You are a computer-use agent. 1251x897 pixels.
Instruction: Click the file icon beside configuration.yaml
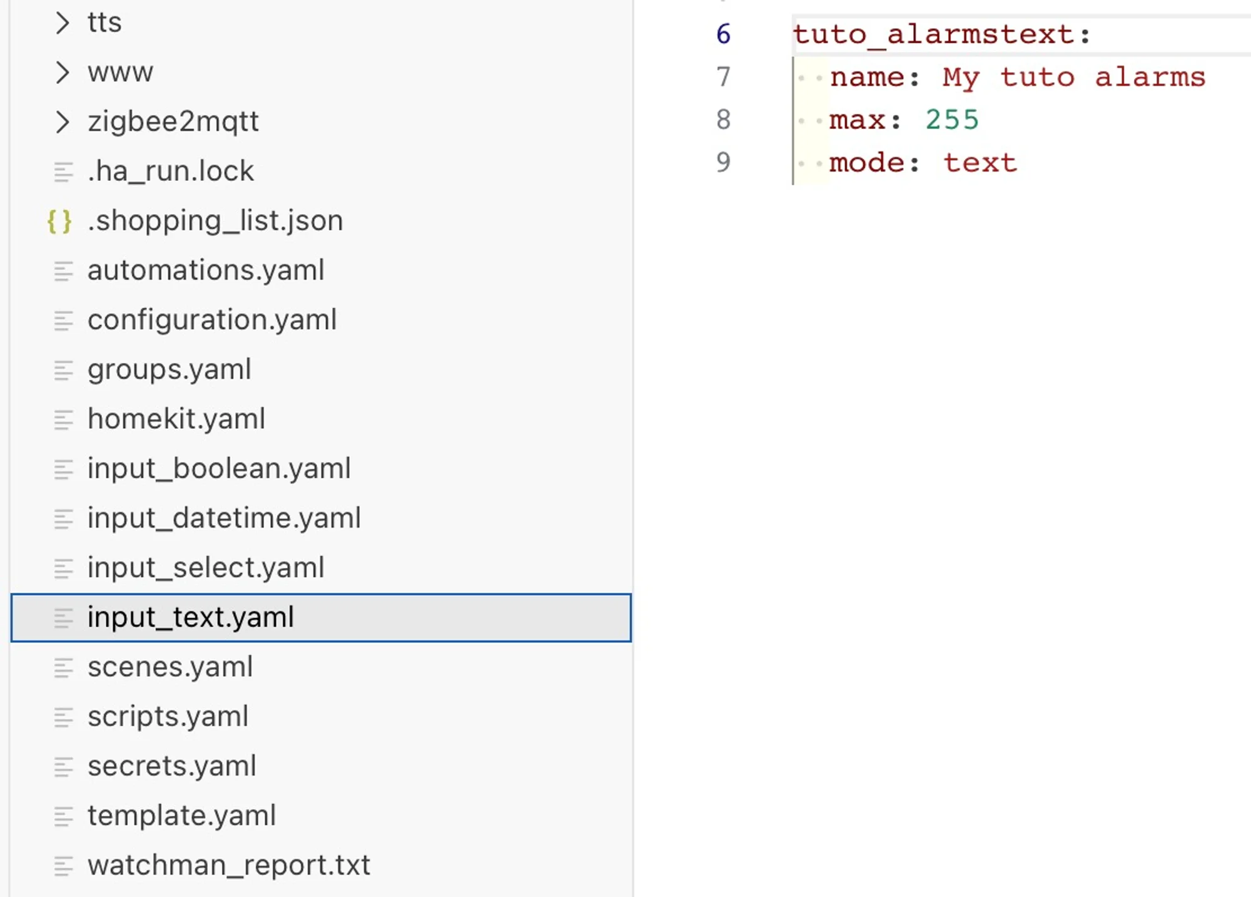click(63, 320)
